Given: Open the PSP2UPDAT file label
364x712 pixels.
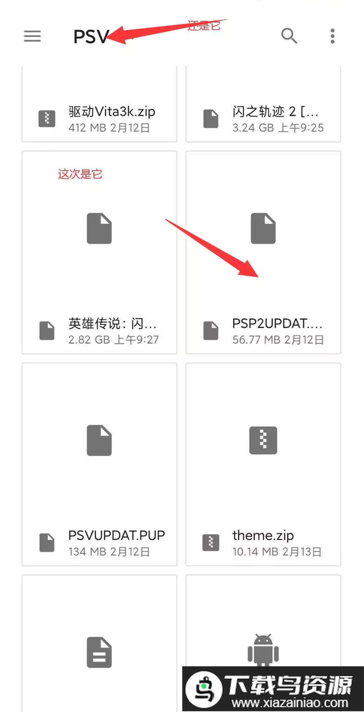Looking at the screenshot, I should (277, 323).
